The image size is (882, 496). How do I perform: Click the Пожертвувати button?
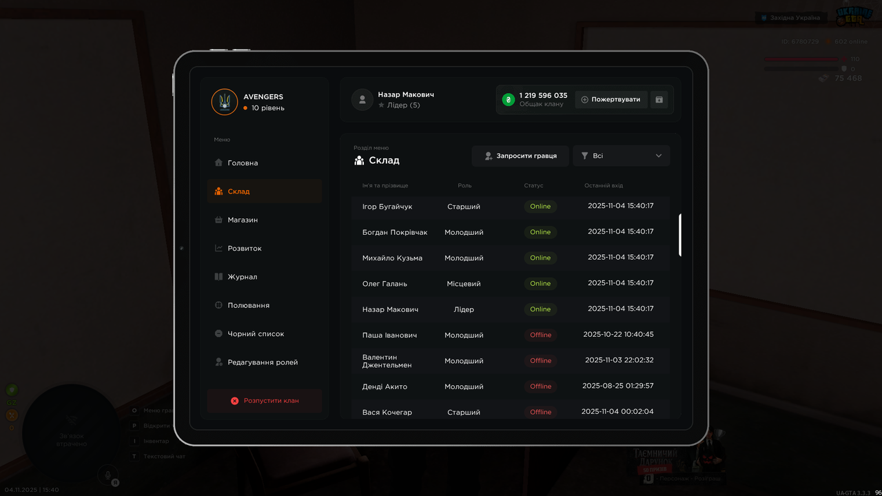[611, 100]
